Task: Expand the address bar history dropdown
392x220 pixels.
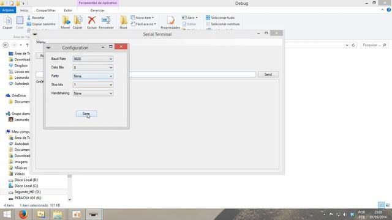Action: [347, 45]
